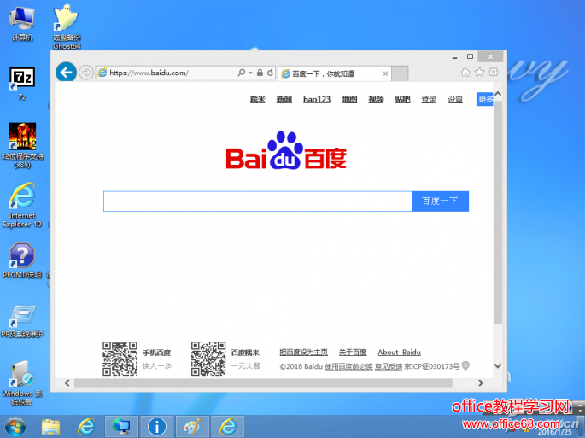Focus the Baidu search input box
Viewport: 585px width, 438px height.
coord(257,201)
